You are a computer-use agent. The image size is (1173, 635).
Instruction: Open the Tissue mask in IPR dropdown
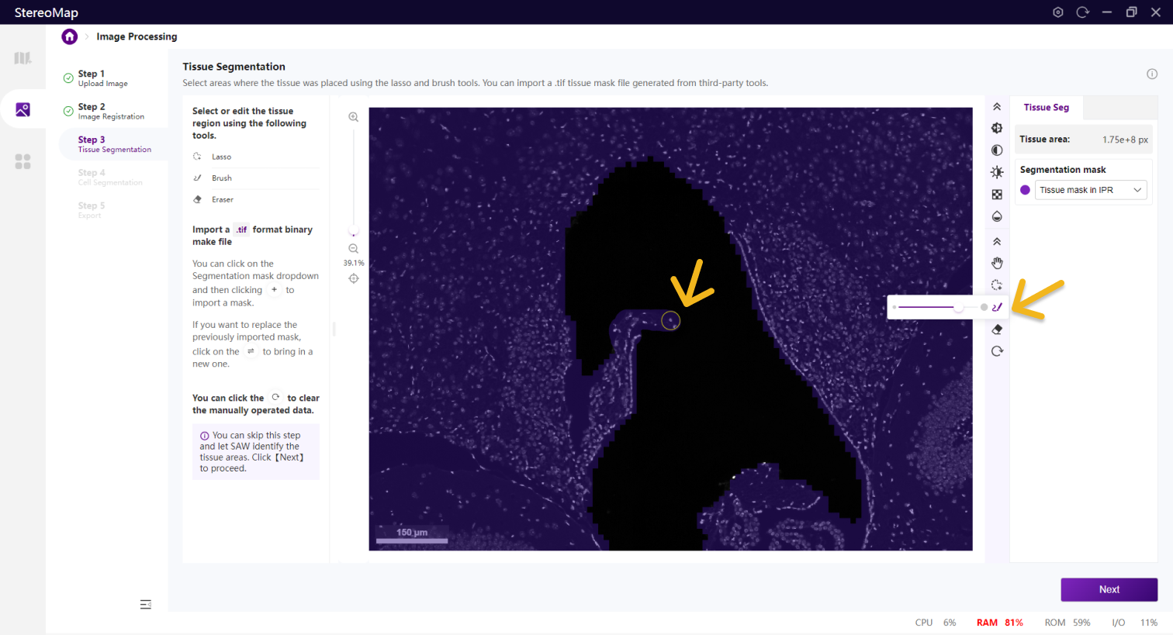tap(1091, 190)
